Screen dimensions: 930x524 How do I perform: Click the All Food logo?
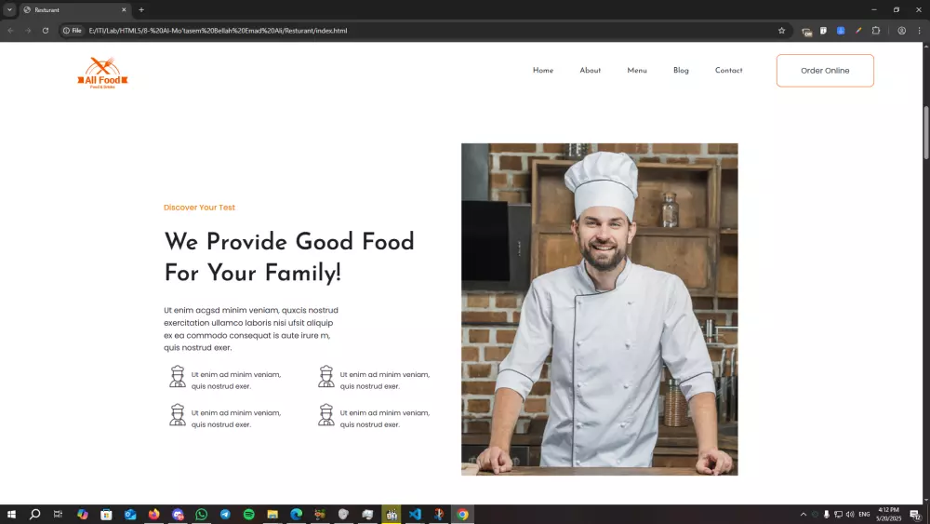(102, 73)
